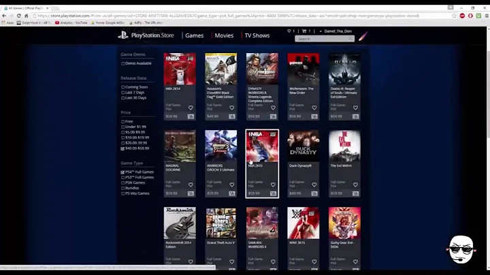
Task: Wishlist heart for Samurai Warriors 4
Action: coord(273,262)
